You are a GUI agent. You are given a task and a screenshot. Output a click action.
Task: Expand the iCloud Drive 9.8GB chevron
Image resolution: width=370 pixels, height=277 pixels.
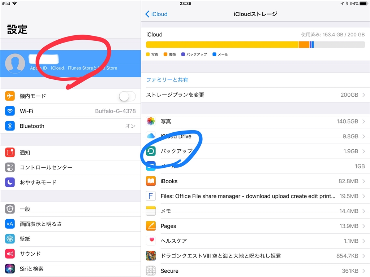363,136
